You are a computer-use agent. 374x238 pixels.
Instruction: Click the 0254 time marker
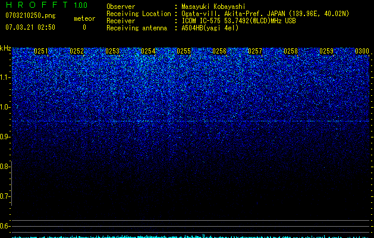click(148, 51)
